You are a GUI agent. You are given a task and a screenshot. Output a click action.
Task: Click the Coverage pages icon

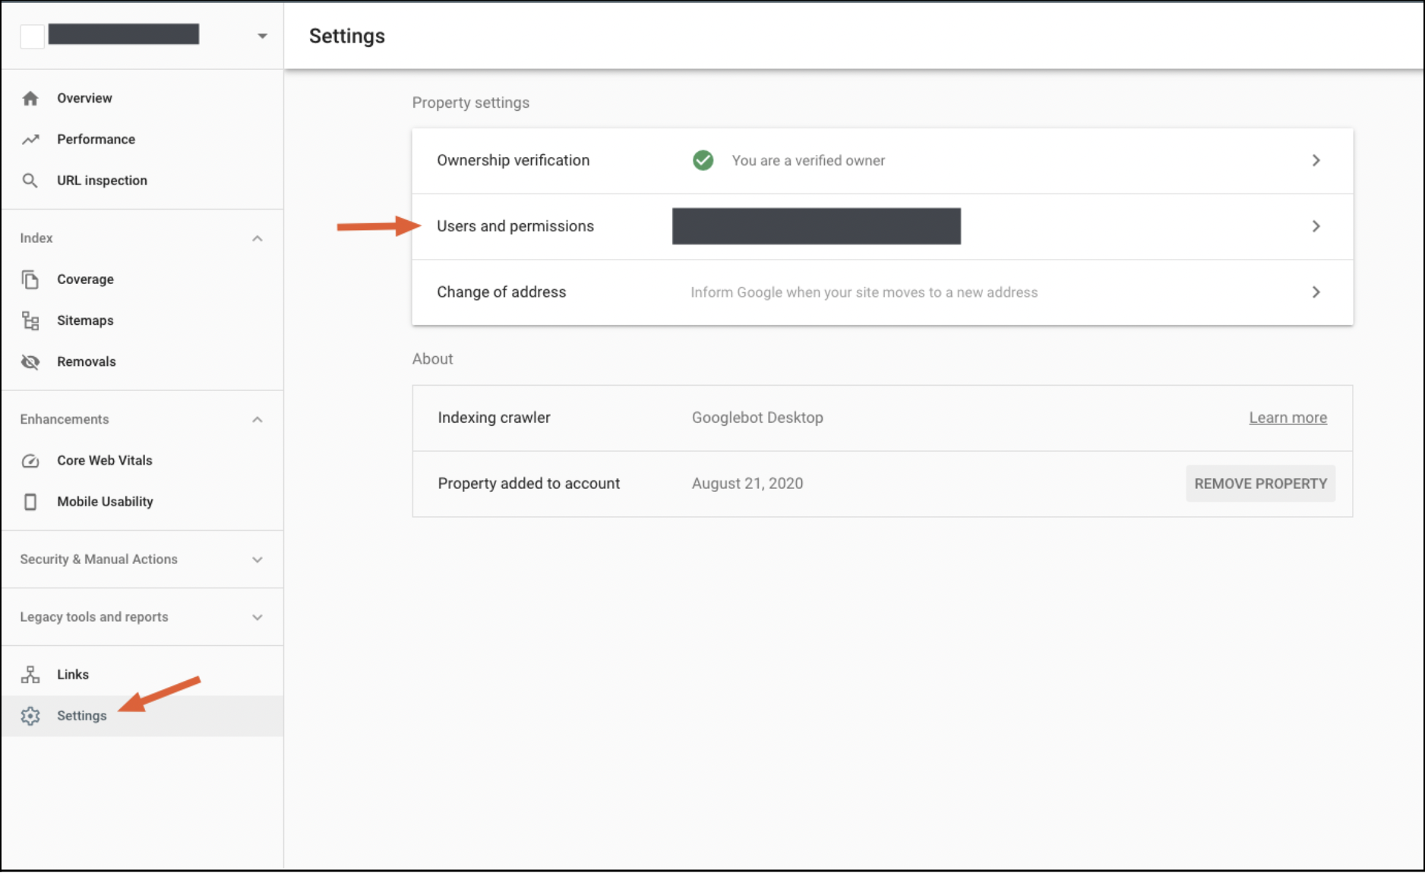coord(30,279)
